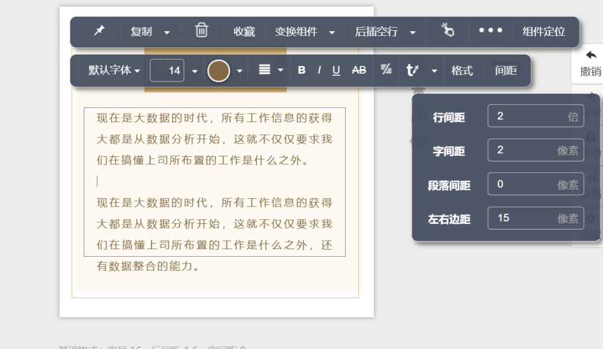The height and width of the screenshot is (349, 603).
Task: Click the 组件定位 component locate button
Action: coord(543,32)
